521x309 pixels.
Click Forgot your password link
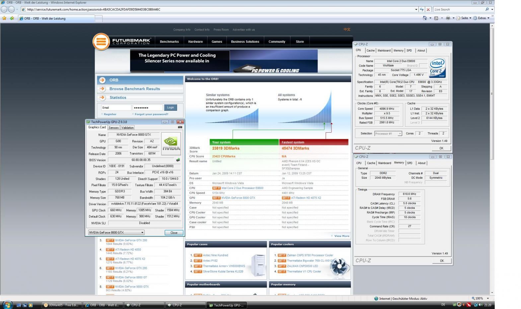[x=151, y=114]
